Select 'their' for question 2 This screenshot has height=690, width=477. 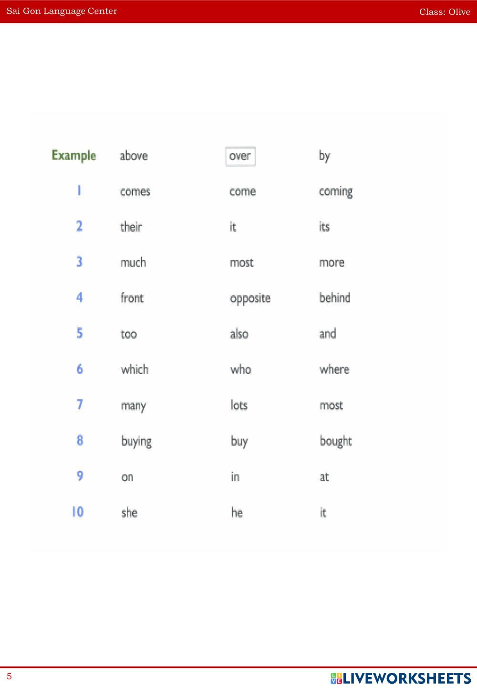click(131, 227)
